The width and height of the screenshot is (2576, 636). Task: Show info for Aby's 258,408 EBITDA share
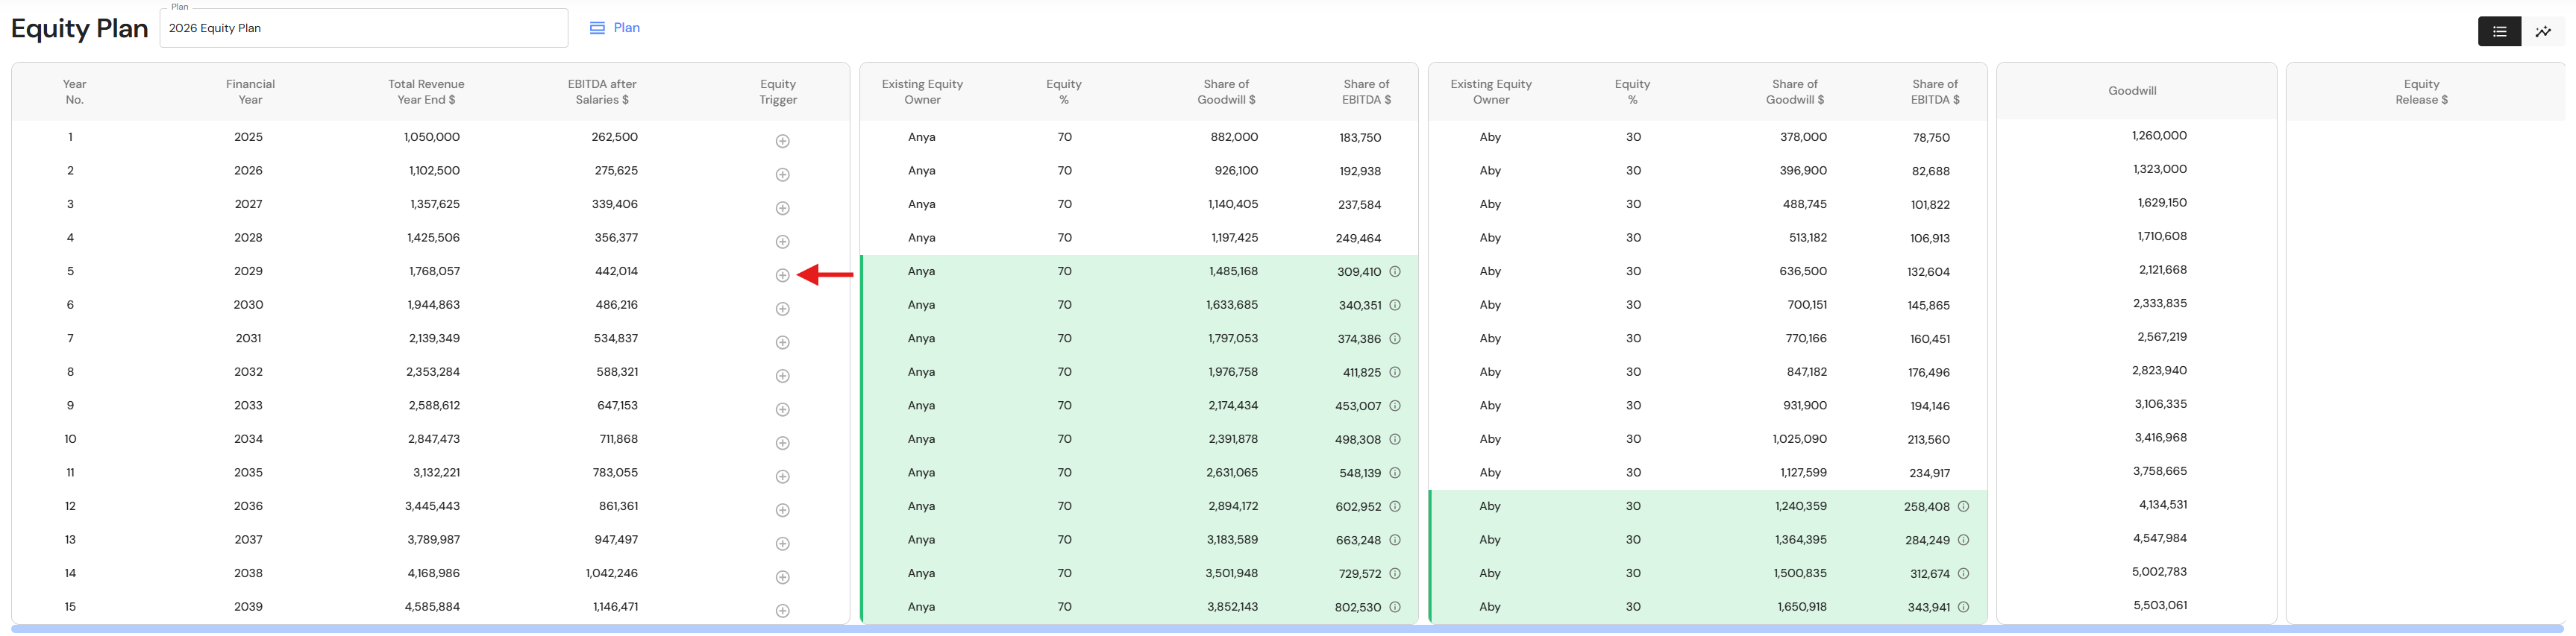pos(1963,506)
